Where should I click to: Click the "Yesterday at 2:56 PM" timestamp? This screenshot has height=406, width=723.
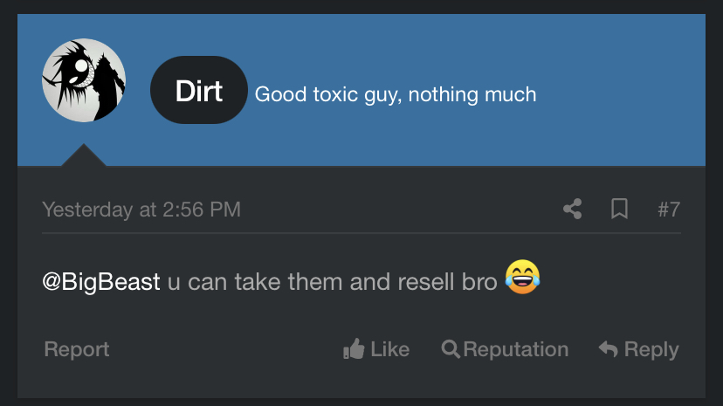coord(141,210)
